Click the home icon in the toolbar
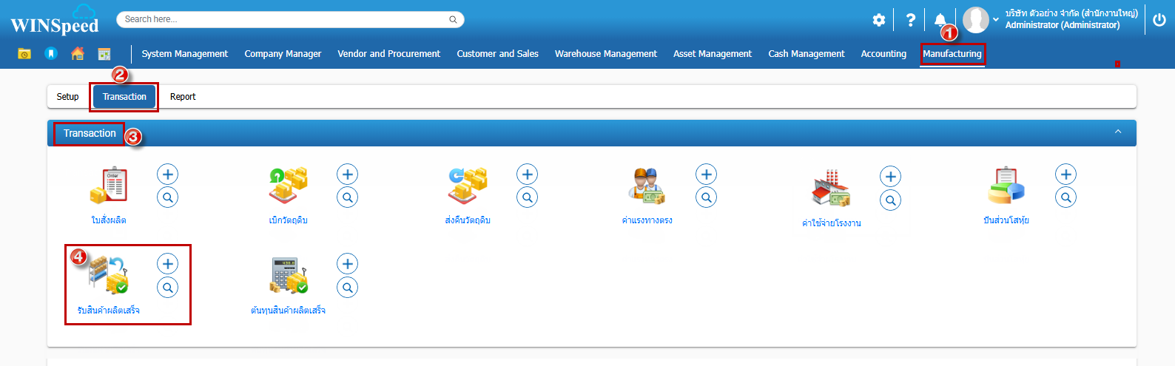The width and height of the screenshot is (1175, 366). (x=78, y=54)
